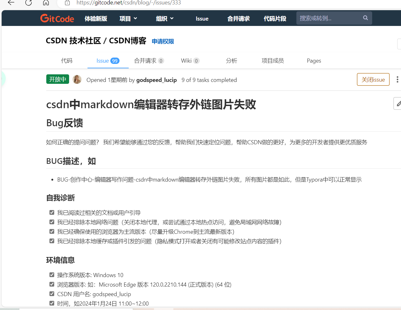Toggle checkbox 我已经排除本地缓存或插件引发的问题
This screenshot has width=401, height=310.
pyautogui.click(x=52, y=241)
